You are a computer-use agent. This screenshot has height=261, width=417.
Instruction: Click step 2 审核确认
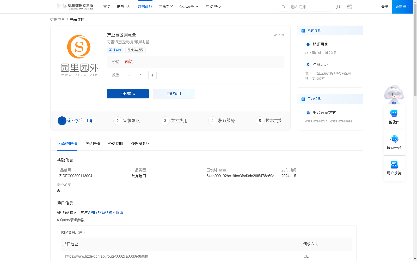click(x=127, y=121)
